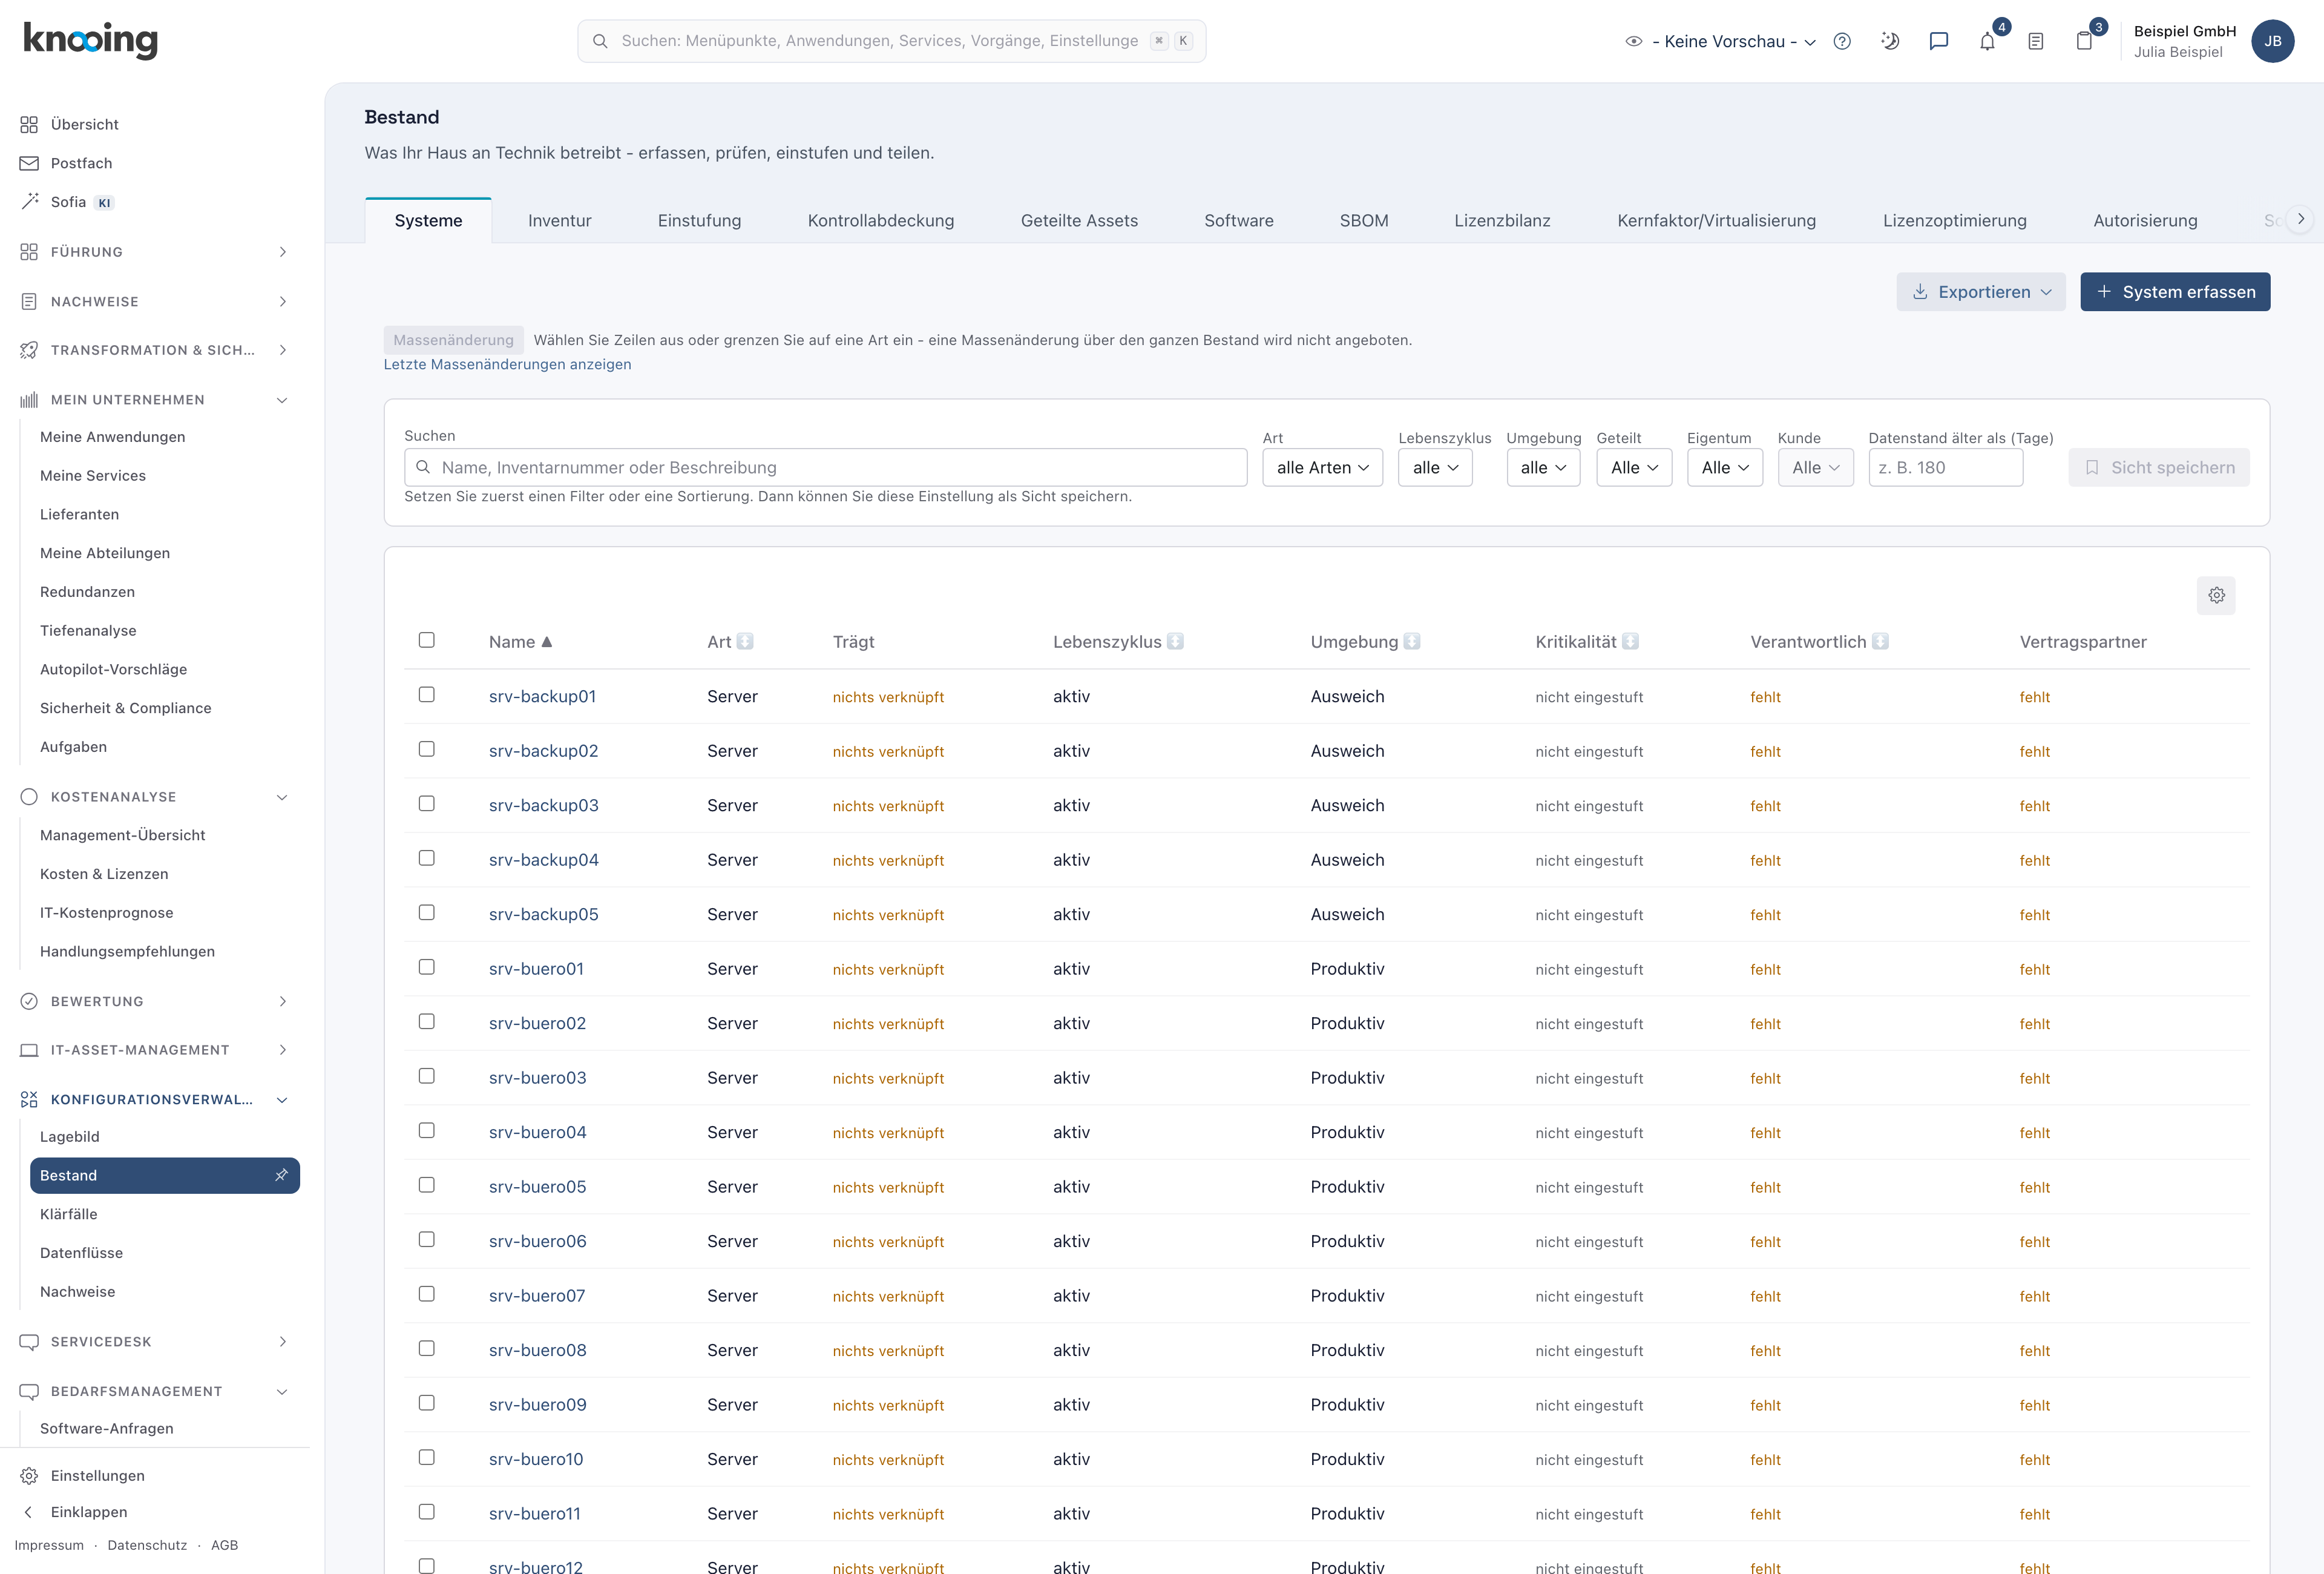The width and height of the screenshot is (2324, 1574).
Task: Sort by Umgebung column icon
Action: pos(1411,641)
